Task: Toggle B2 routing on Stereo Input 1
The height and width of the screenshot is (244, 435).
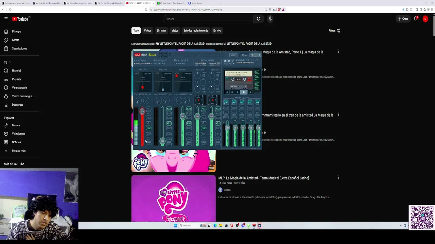Action: 149,128
